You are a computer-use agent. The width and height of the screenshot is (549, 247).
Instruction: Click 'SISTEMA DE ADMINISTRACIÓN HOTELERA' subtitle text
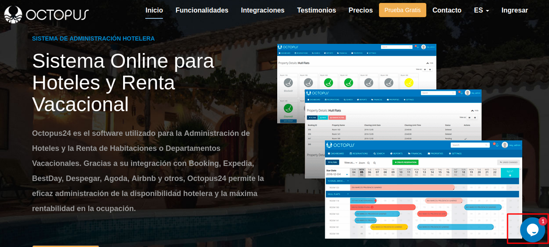[93, 38]
